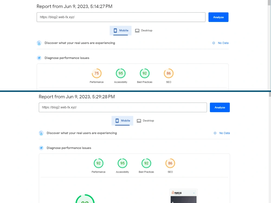Click the Accessibility score 95 gauge, 5:29:28 PM report
271x203 pixels.
click(x=122, y=163)
